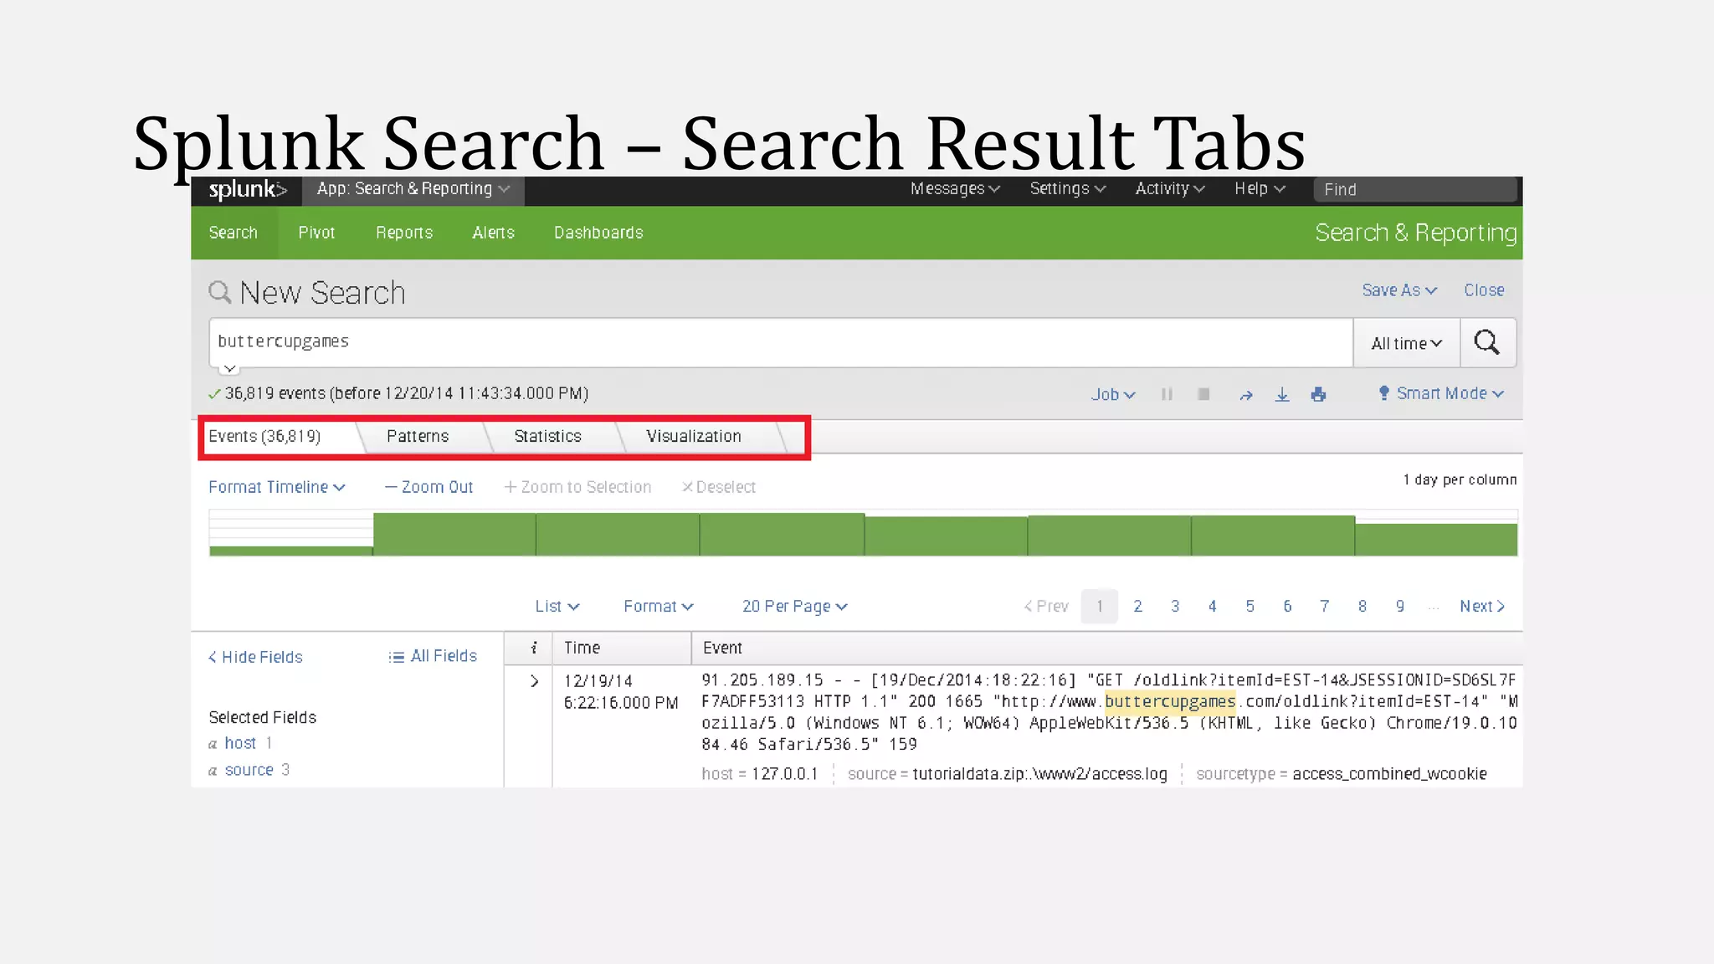Viewport: 1714px width, 964px height.
Task: Share the search job
Action: tap(1246, 395)
